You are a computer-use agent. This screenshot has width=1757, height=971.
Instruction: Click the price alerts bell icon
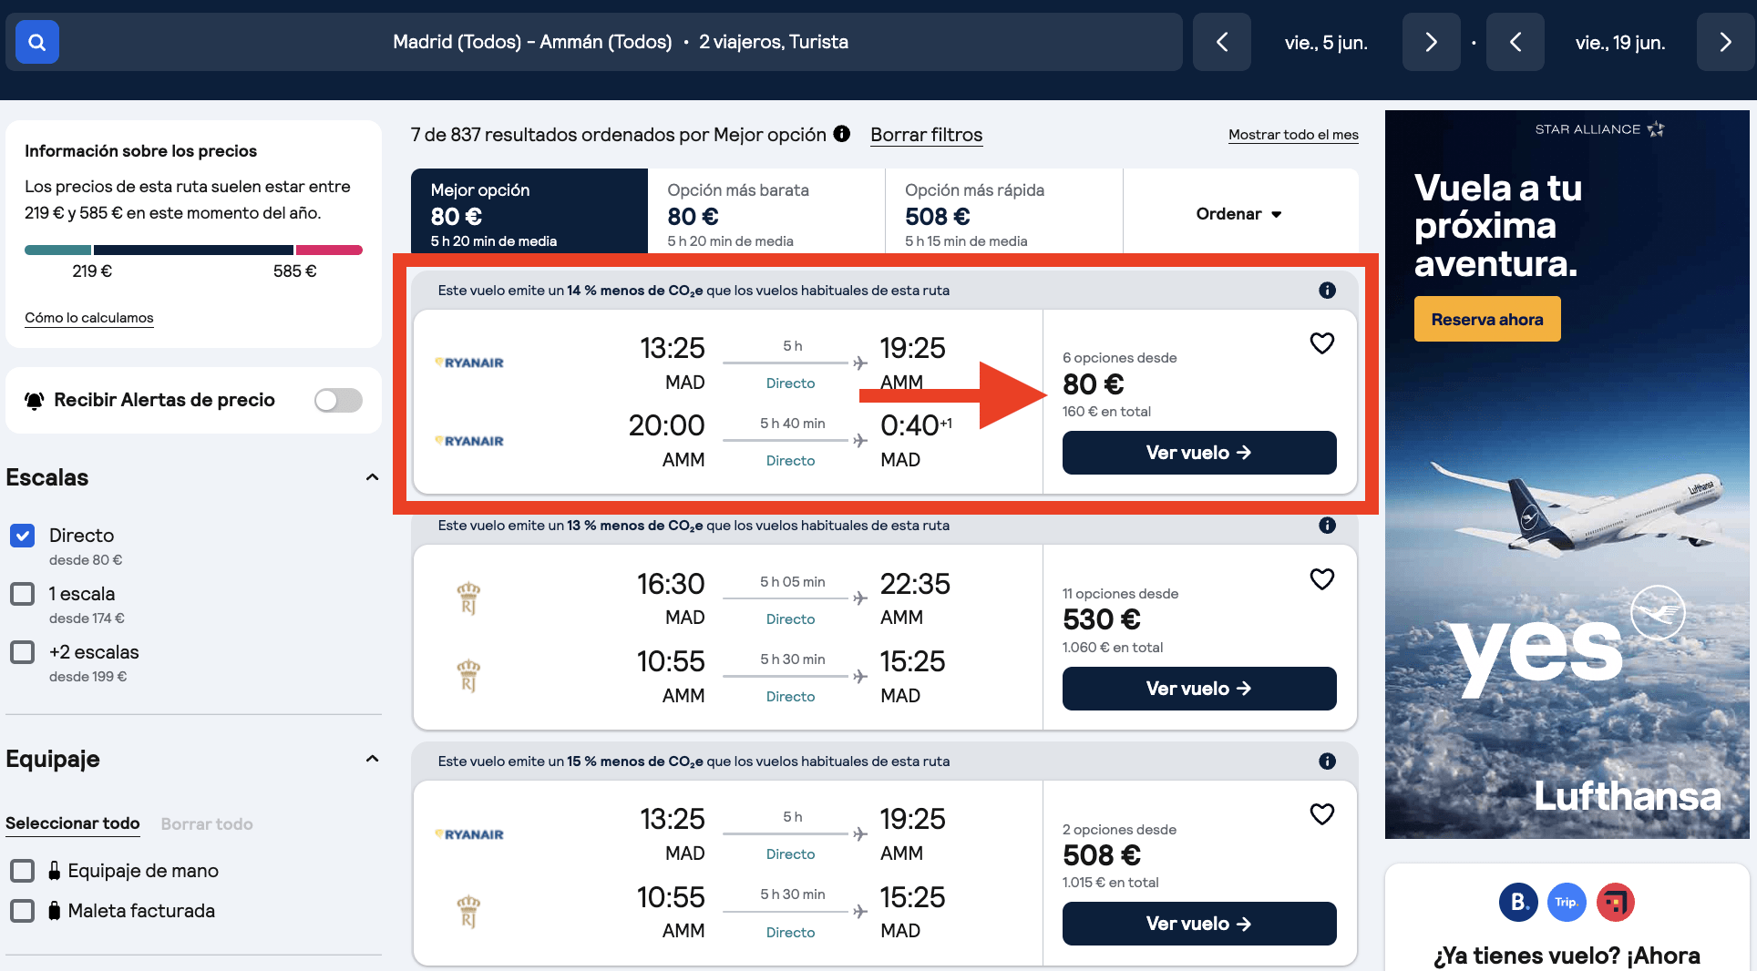[34, 400]
